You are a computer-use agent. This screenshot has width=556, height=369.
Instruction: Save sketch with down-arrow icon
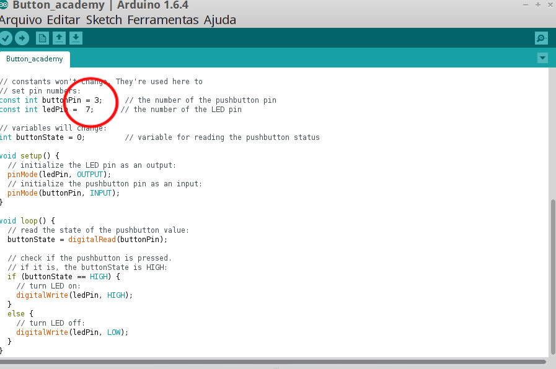(x=76, y=38)
